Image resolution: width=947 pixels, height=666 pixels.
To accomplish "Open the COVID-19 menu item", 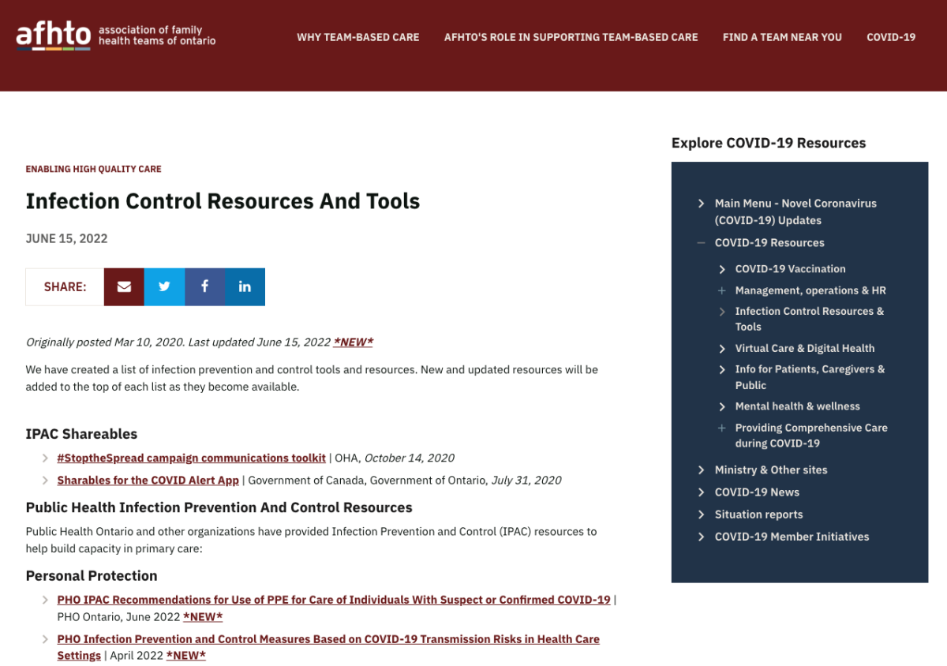I will (891, 37).
